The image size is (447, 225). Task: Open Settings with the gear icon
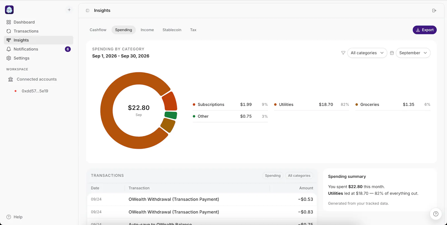tap(9, 58)
